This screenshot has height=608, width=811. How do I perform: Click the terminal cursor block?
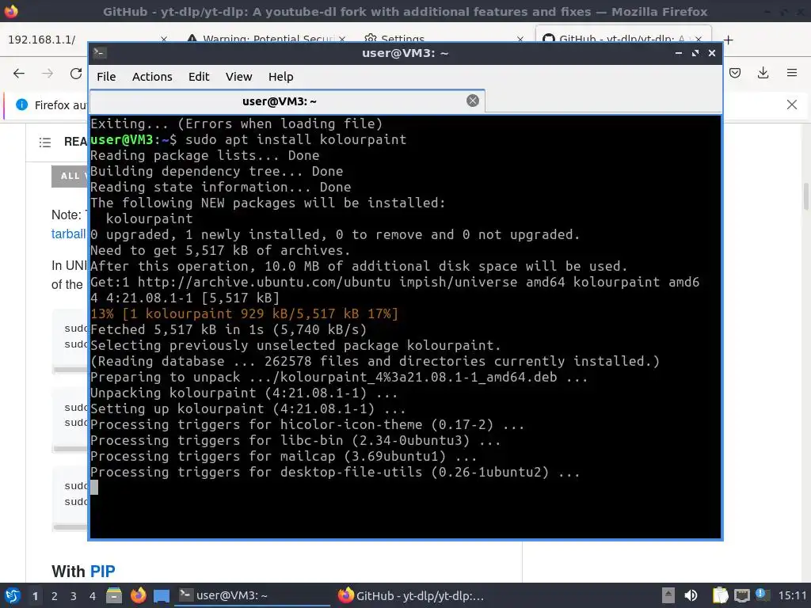[x=94, y=487]
